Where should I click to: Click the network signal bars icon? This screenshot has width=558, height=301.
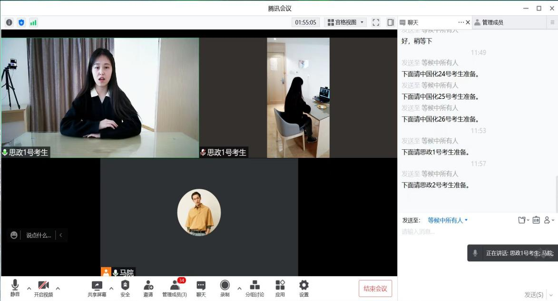pyautogui.click(x=33, y=22)
